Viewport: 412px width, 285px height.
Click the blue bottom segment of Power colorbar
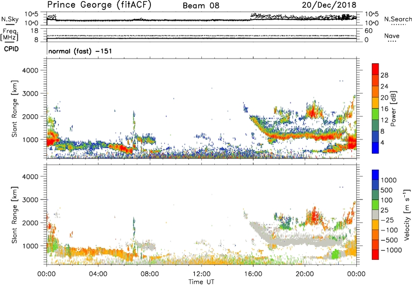pos(375,148)
